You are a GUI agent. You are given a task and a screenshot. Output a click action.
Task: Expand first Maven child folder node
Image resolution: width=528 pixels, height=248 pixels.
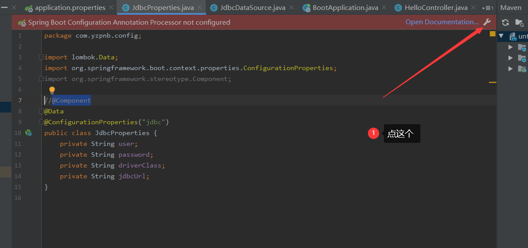point(511,47)
